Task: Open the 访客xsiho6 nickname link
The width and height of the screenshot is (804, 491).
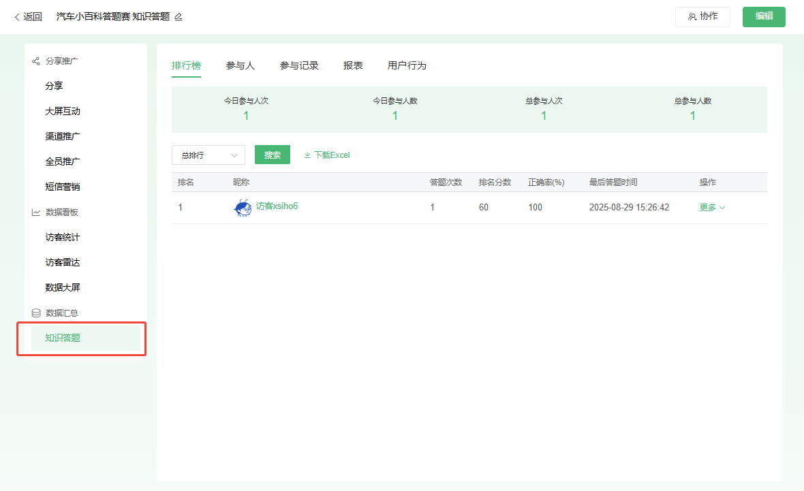Action: (x=277, y=206)
